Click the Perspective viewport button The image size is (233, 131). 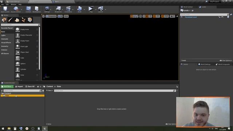51,16
